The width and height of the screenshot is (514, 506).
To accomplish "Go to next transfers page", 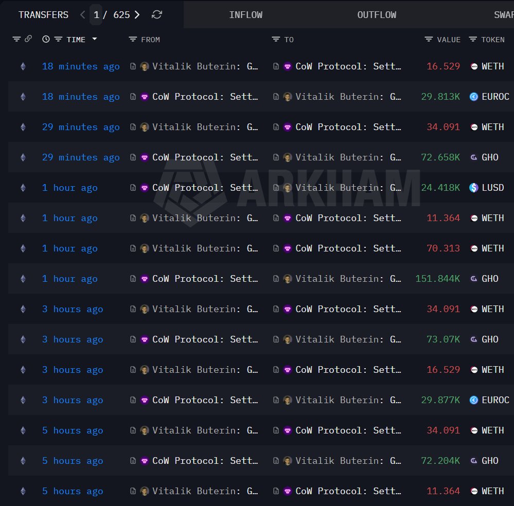I will [137, 15].
